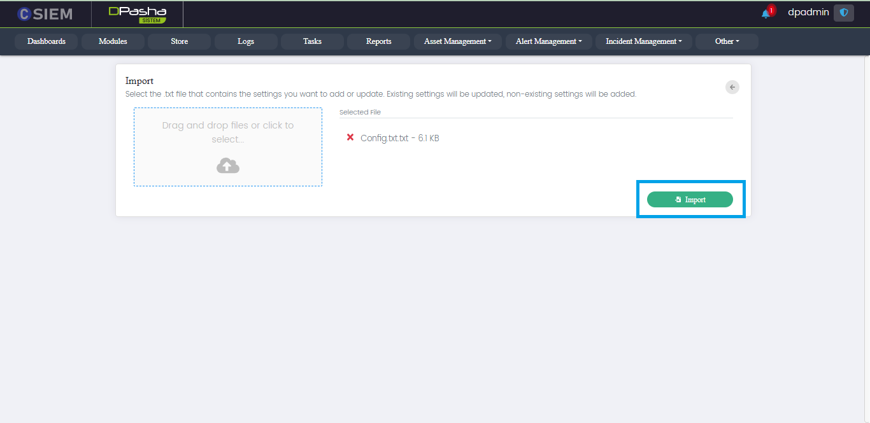
Task: Expand the Incident Management dropdown
Action: coord(643,41)
